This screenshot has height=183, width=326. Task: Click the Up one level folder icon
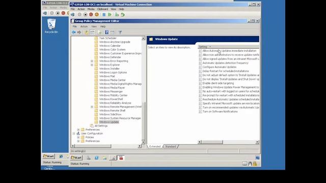[x=87, y=33]
